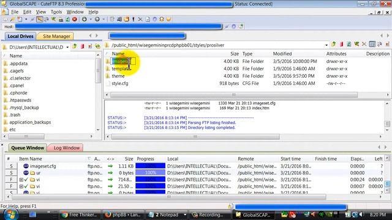Click the Download arrow icon in main toolbar

[x=85, y=19]
